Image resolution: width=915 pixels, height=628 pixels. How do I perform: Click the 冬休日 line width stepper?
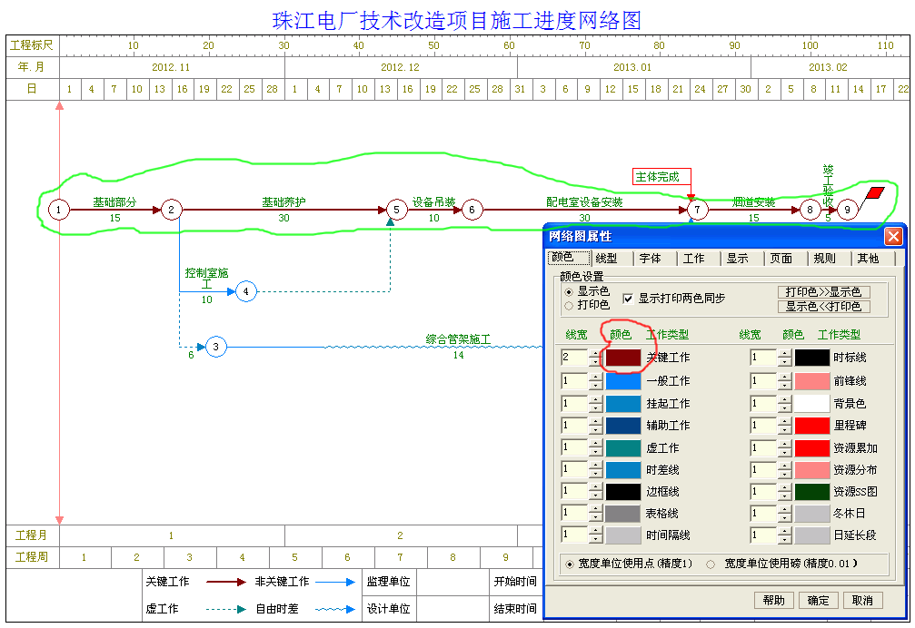[x=784, y=514]
